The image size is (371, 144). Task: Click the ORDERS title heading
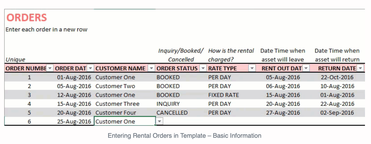(26, 17)
